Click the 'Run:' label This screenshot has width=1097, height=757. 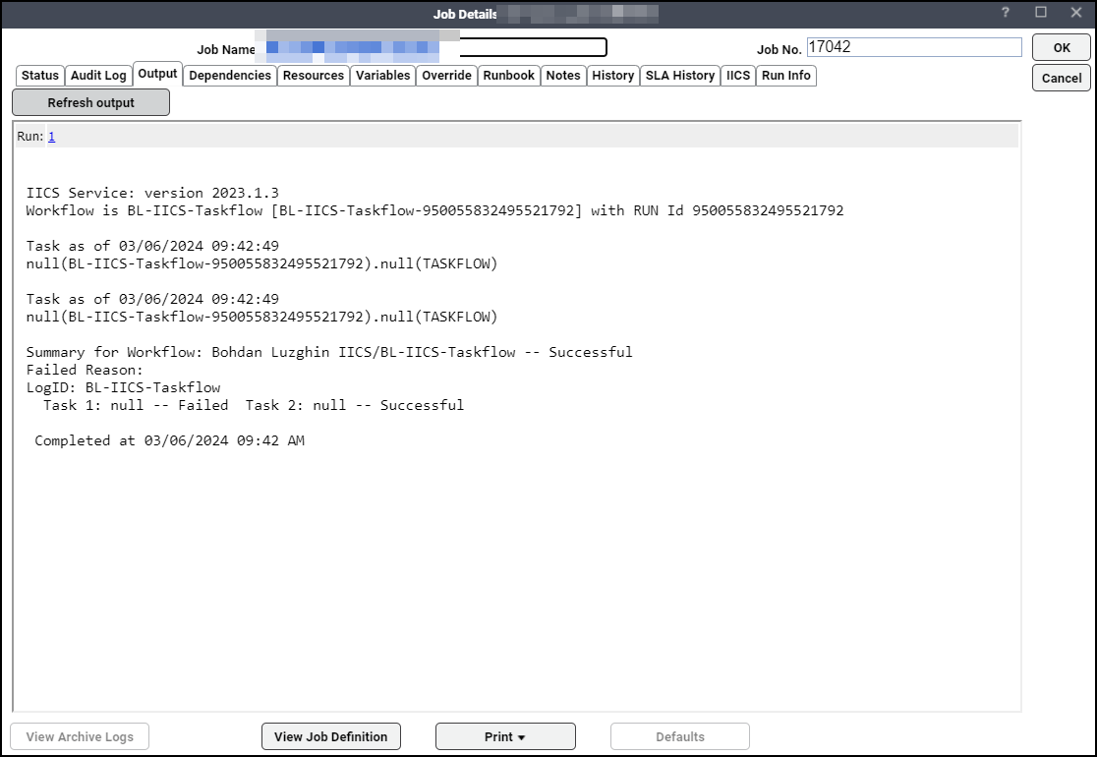[30, 137]
